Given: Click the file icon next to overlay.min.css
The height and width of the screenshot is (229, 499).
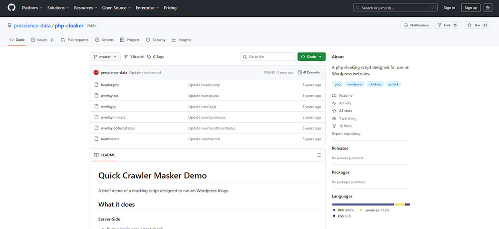Looking at the screenshot, I should click(x=96, y=117).
